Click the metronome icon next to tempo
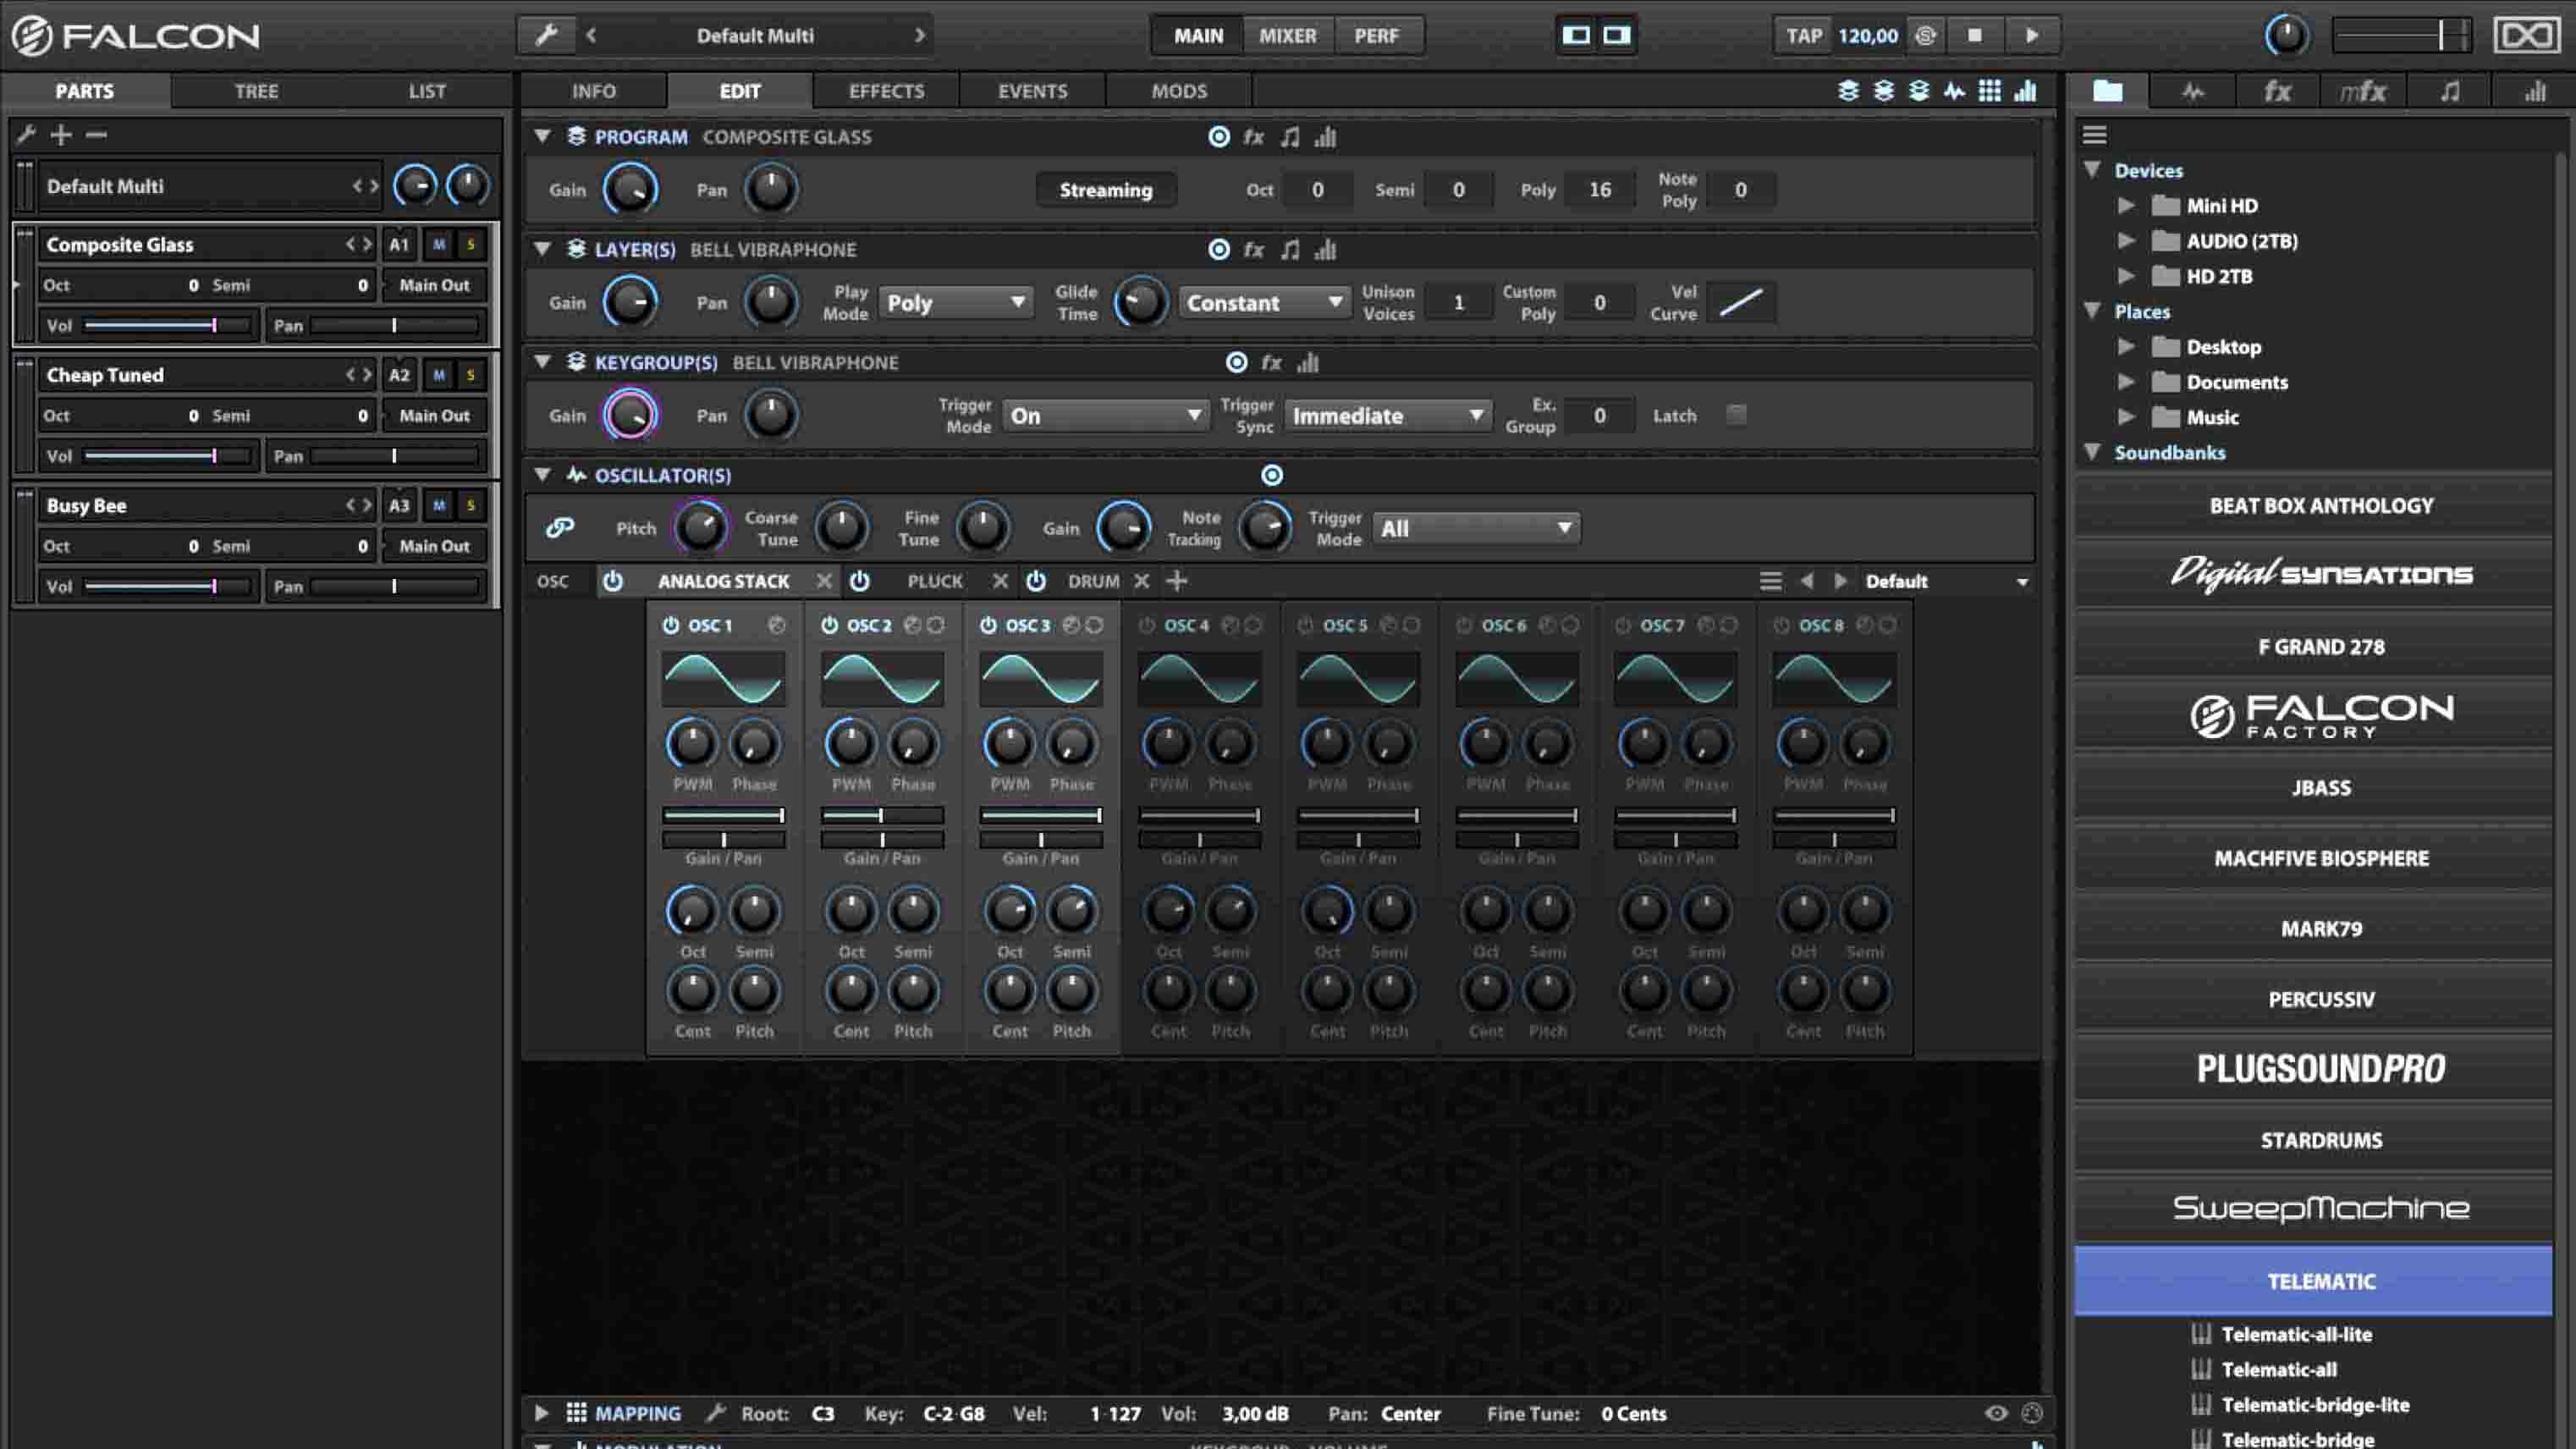 point(1925,36)
